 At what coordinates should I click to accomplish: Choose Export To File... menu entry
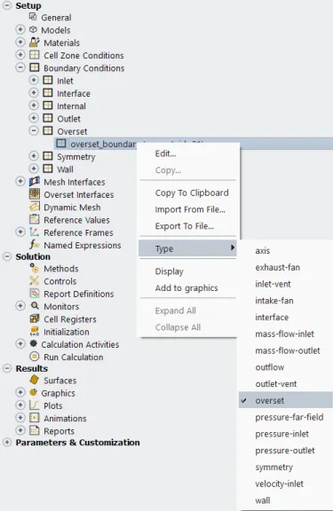point(188,226)
